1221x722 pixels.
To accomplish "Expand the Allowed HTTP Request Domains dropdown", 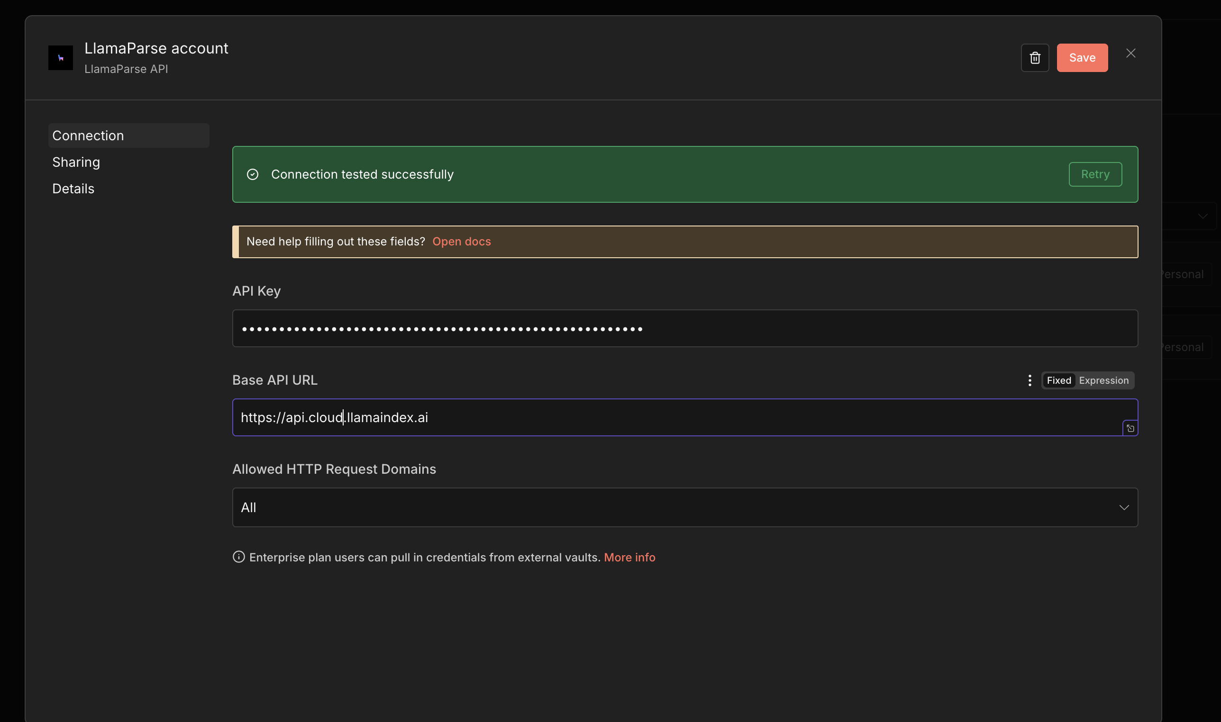I will coord(685,507).
